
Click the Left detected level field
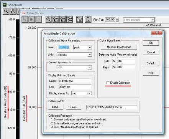[124, 61]
